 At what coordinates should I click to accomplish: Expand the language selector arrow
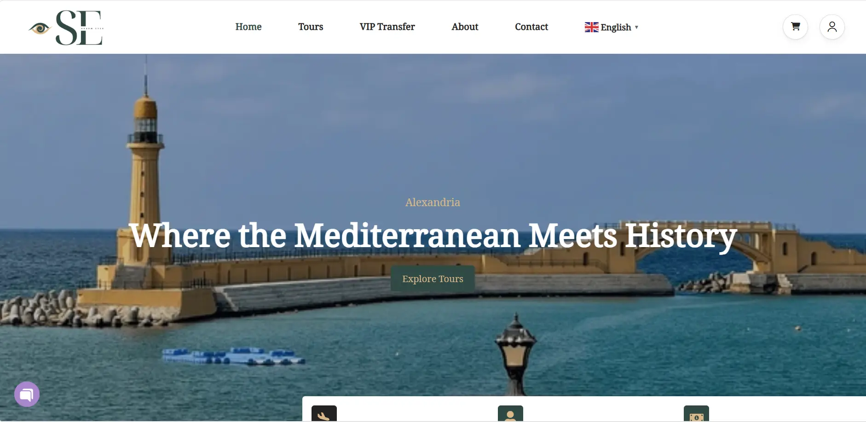pos(636,27)
